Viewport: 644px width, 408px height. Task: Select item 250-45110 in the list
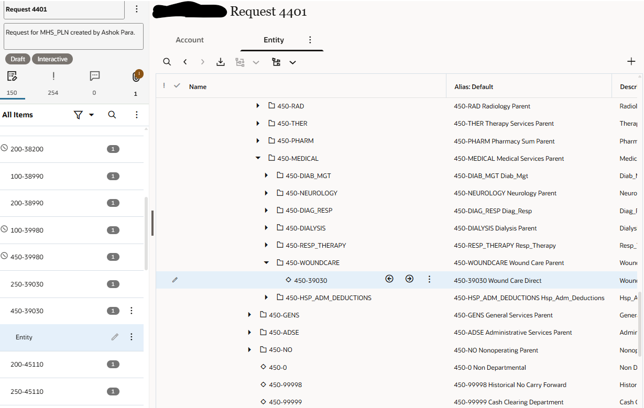[72, 392]
